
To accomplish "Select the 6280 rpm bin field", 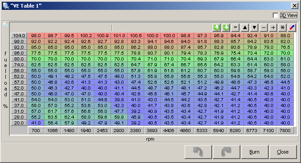I will point(235,130).
